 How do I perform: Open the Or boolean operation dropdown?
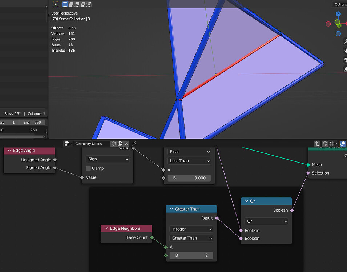[x=266, y=221]
